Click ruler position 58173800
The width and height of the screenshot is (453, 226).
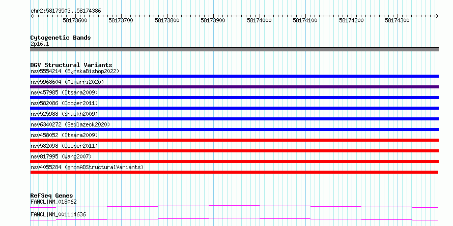(167, 21)
